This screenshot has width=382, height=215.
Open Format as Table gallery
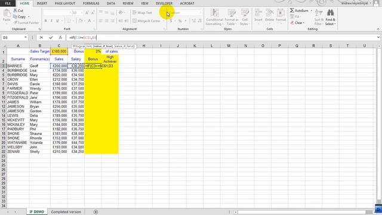(x=231, y=17)
